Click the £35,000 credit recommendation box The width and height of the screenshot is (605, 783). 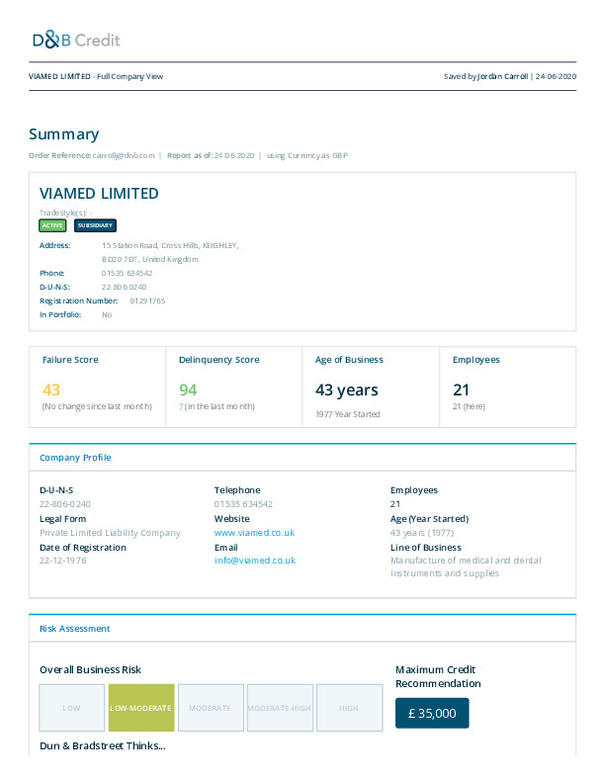[x=432, y=713]
